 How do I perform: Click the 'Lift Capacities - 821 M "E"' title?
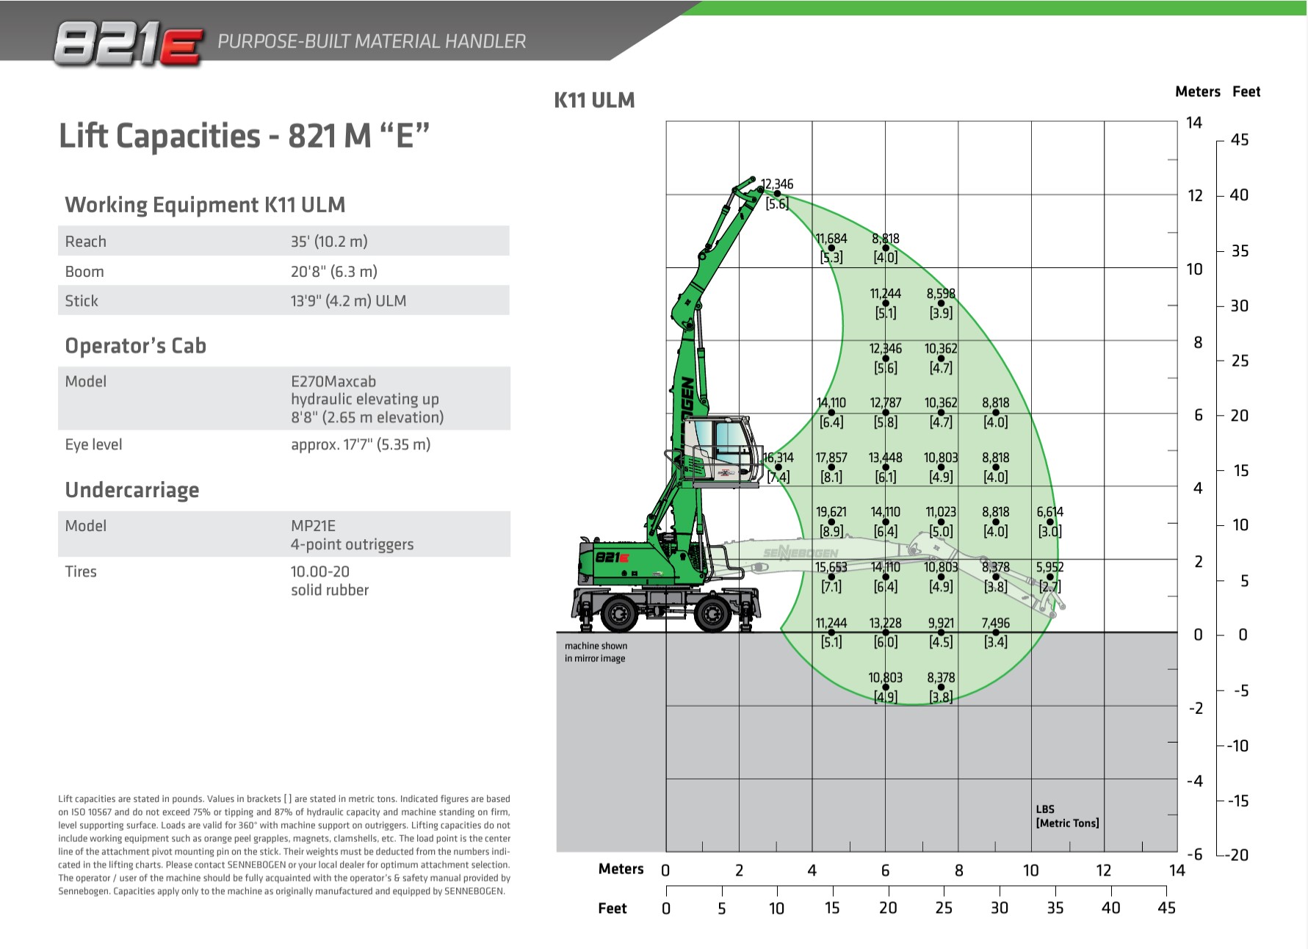click(244, 136)
